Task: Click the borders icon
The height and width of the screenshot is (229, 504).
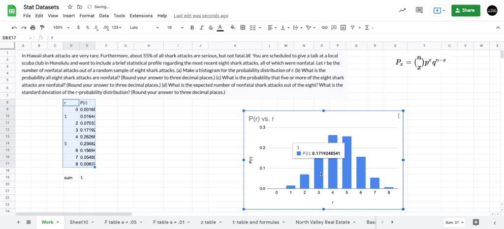Action: (242, 28)
